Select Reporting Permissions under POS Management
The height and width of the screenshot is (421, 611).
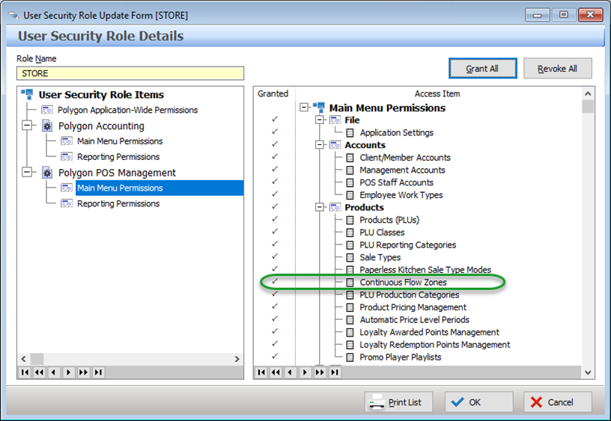[118, 203]
